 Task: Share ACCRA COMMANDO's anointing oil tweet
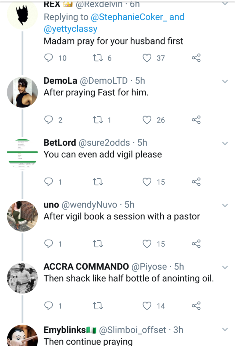[x=196, y=306]
